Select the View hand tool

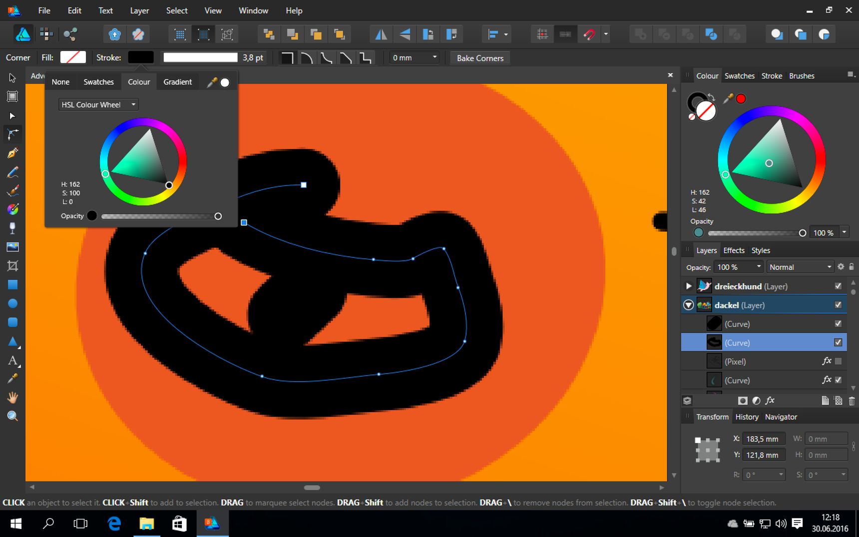(x=12, y=398)
